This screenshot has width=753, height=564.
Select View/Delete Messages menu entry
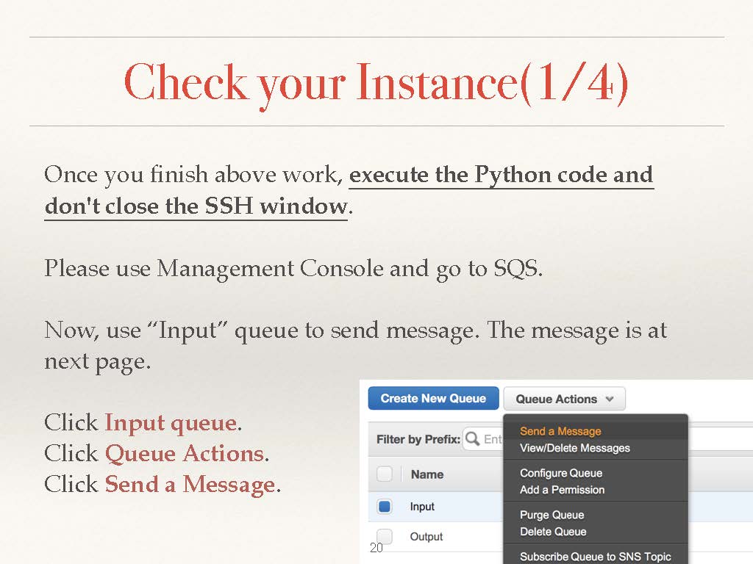pyautogui.click(x=574, y=448)
